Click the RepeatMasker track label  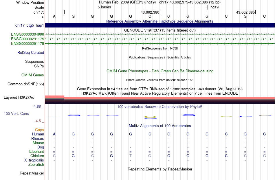[32, 173]
